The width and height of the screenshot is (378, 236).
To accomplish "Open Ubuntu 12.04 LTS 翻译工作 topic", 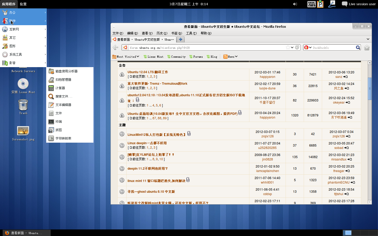I will (148, 72).
